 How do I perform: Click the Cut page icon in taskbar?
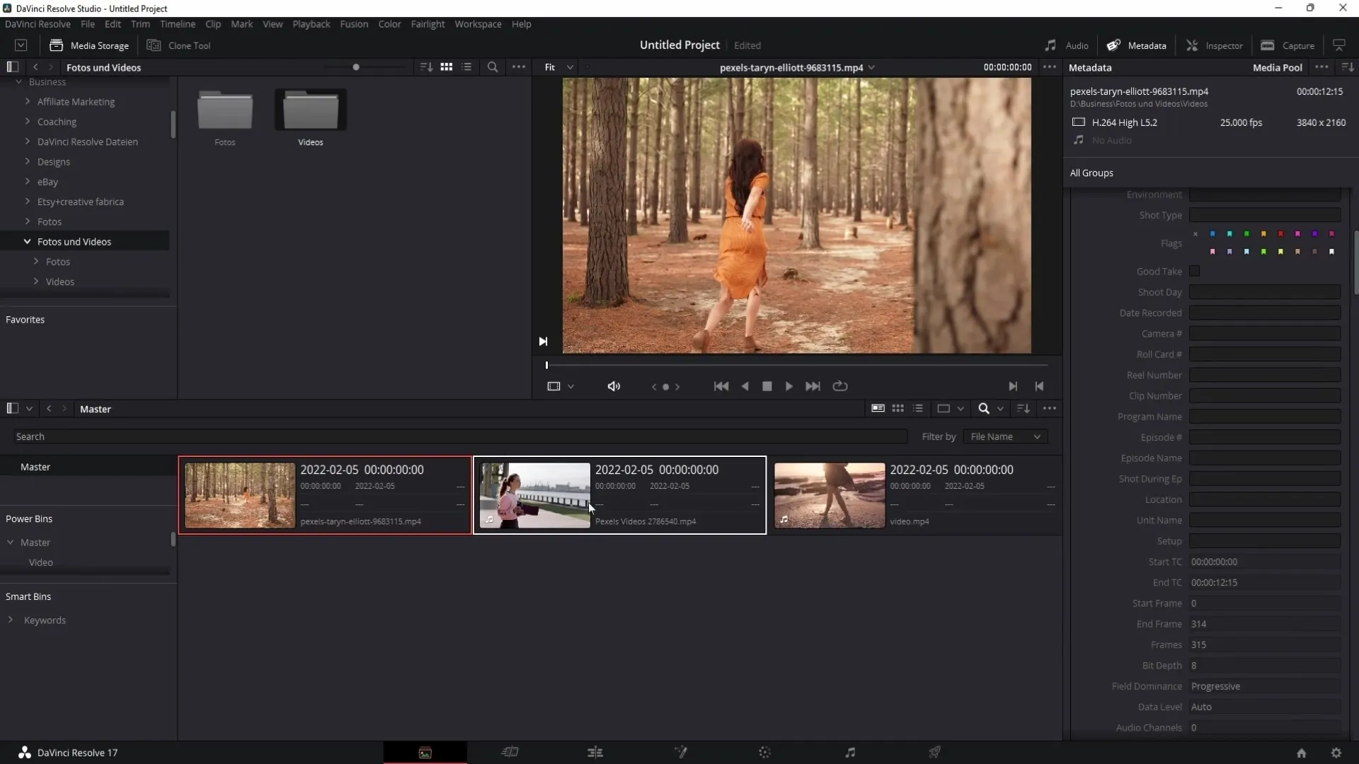[x=510, y=752]
